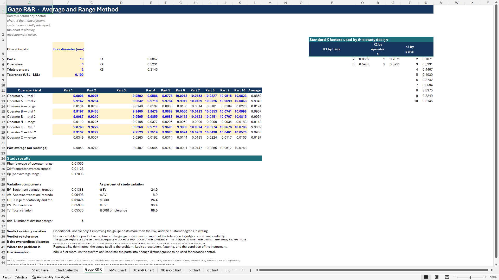The height and width of the screenshot is (280, 499).
Task: Select the Discrimination label cell
Action: (x=29, y=252)
